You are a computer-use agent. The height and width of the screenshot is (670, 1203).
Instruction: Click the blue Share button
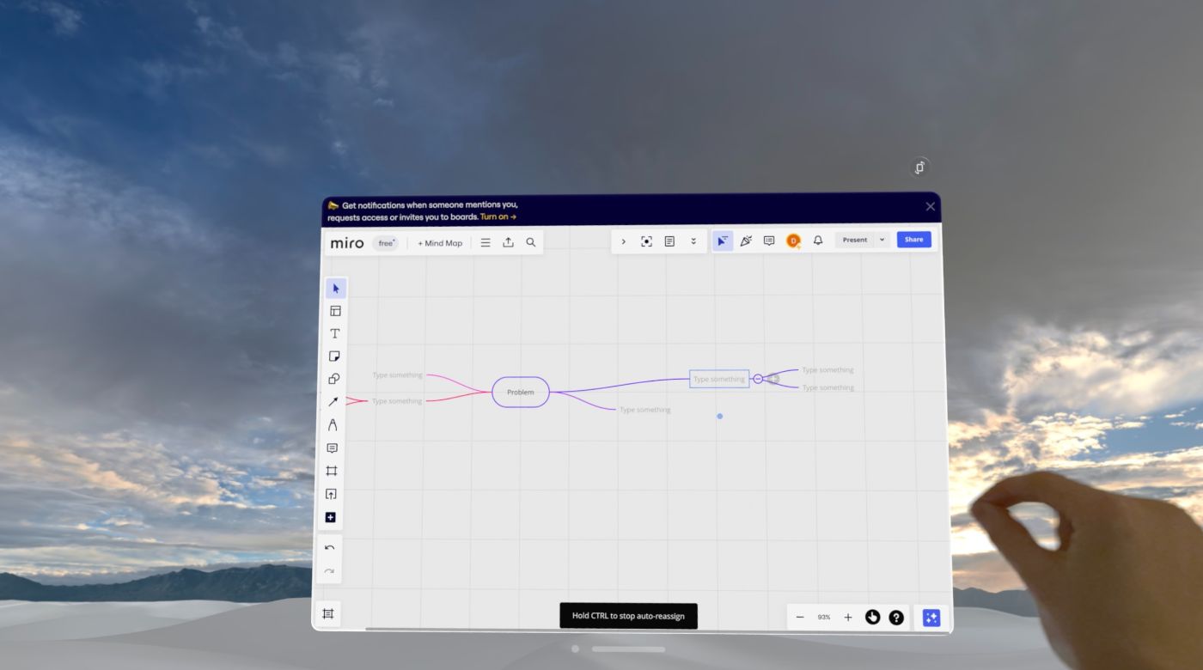(x=913, y=239)
